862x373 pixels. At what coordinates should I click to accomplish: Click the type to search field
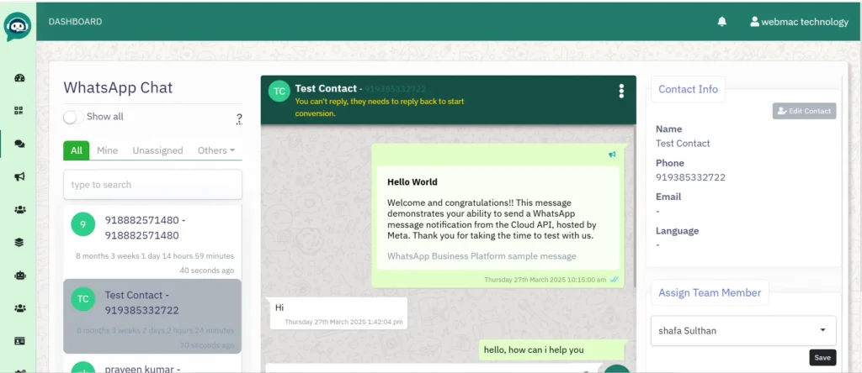tap(153, 184)
